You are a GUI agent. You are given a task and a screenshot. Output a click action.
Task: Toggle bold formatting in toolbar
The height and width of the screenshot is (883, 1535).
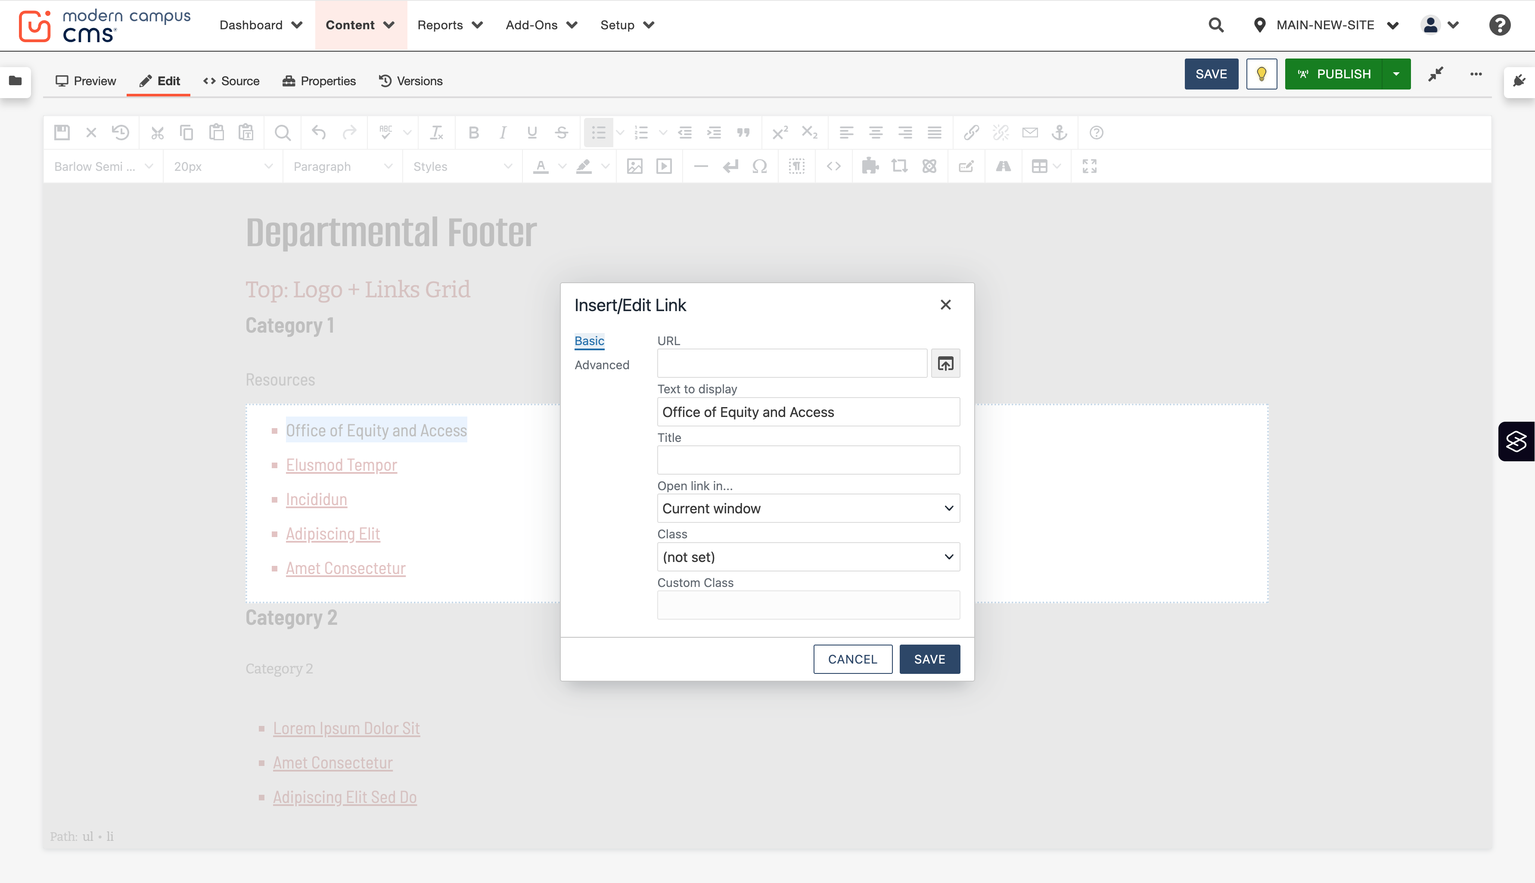pos(473,132)
